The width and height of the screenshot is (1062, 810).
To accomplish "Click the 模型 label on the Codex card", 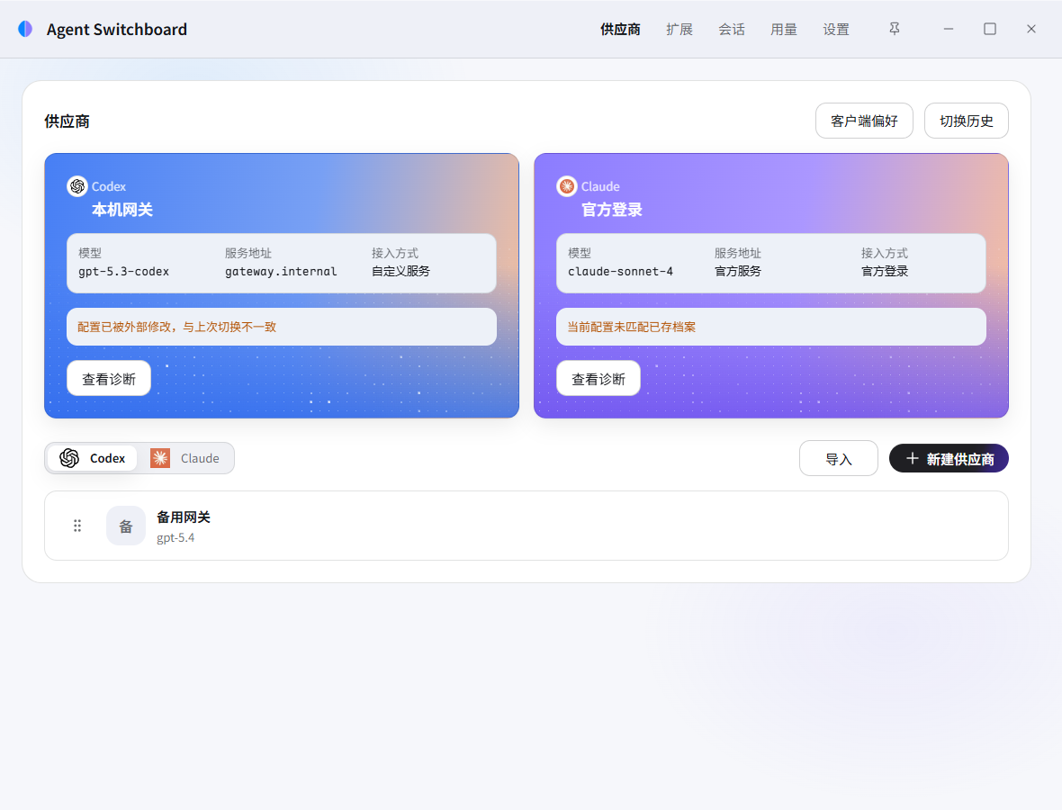I will point(90,253).
